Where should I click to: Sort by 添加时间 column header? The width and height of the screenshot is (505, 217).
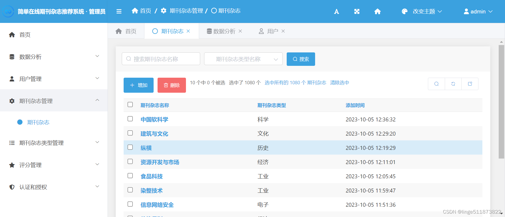click(x=355, y=105)
